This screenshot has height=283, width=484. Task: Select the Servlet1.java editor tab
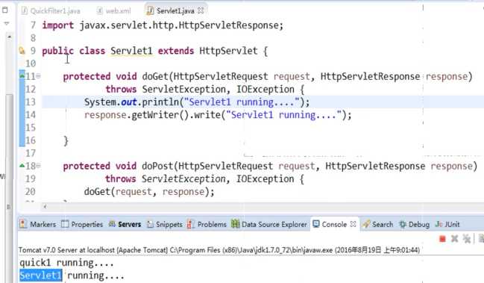pyautogui.click(x=175, y=11)
